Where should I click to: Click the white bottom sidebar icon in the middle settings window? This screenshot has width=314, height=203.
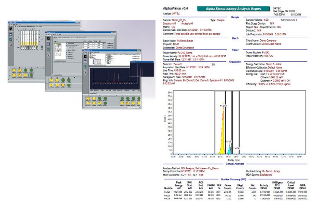click(x=48, y=55)
